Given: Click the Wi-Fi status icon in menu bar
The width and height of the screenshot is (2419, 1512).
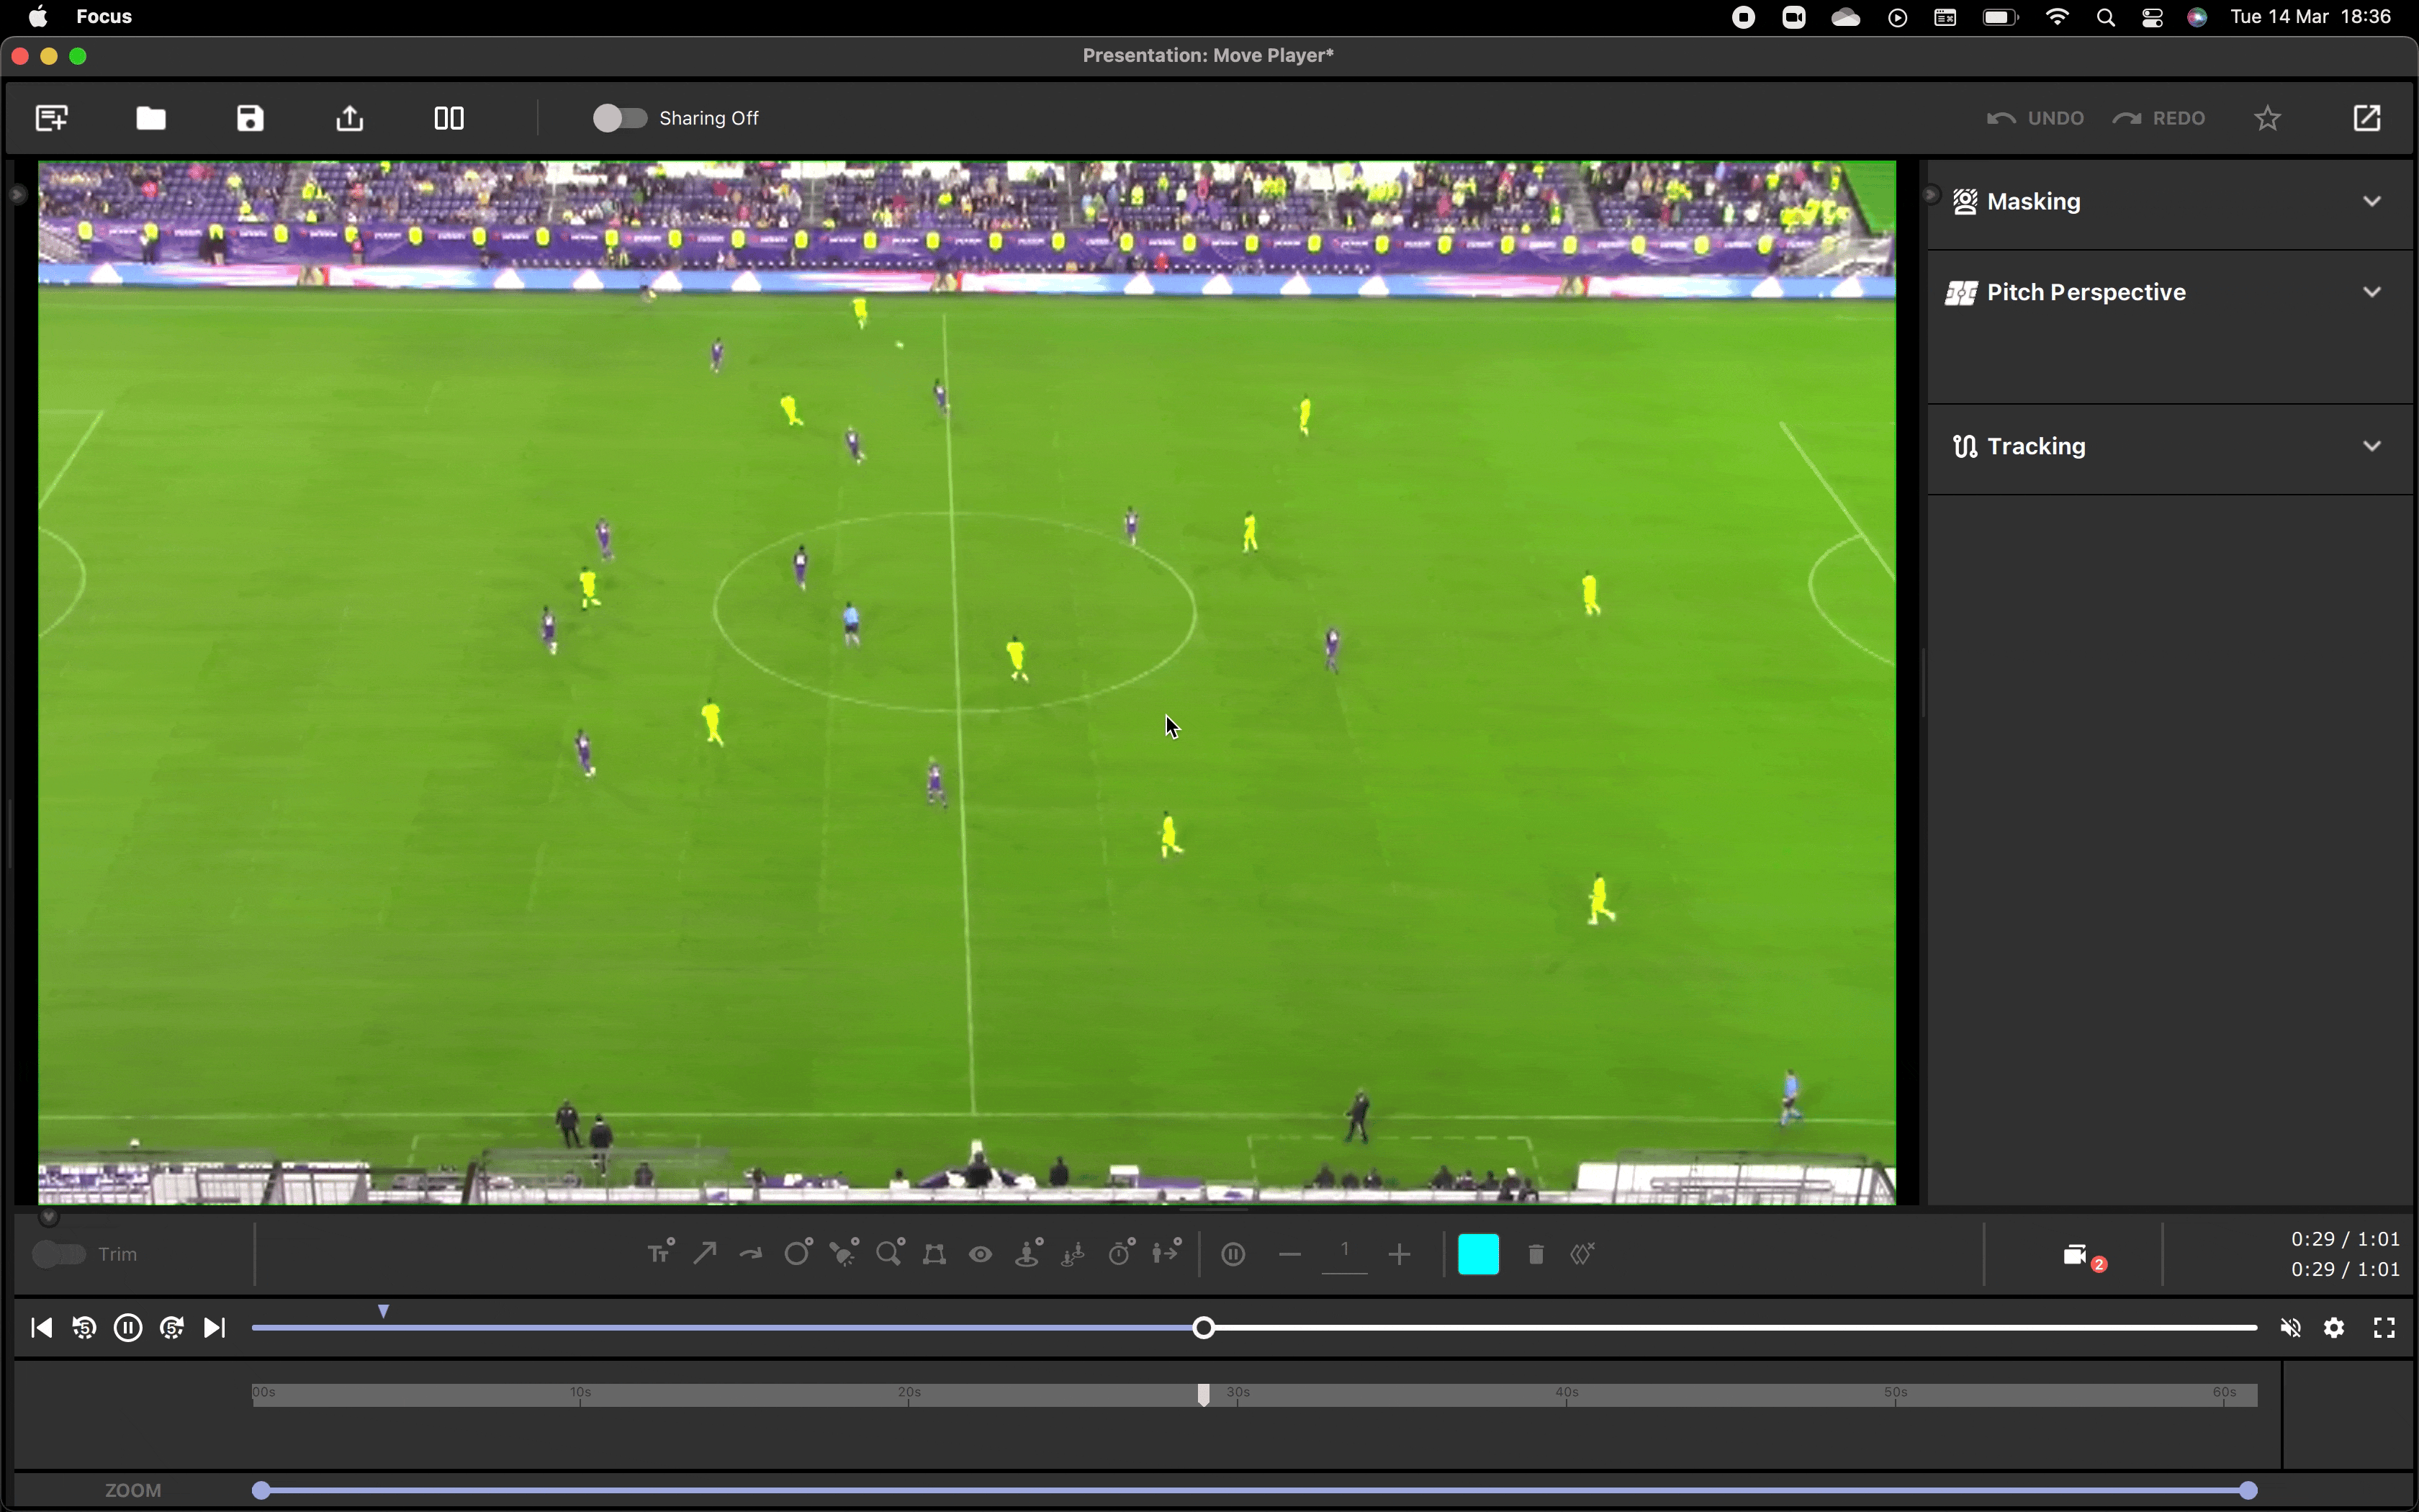Looking at the screenshot, I should (2057, 16).
